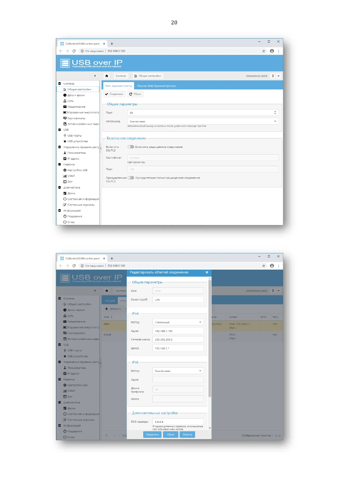Screen dimensions: 341x482
Task: Close the Редактировать ethernet соединение dialog
Action: (207, 272)
